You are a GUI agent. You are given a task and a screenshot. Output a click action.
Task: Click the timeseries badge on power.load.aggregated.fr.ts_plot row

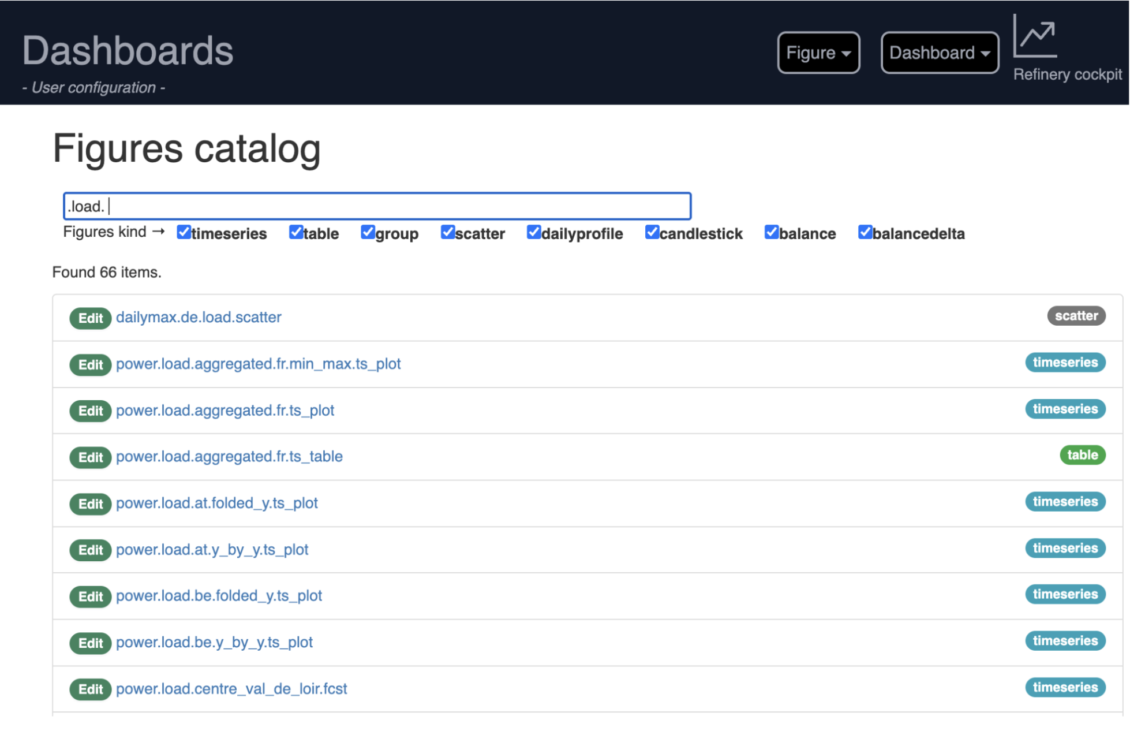click(1065, 409)
